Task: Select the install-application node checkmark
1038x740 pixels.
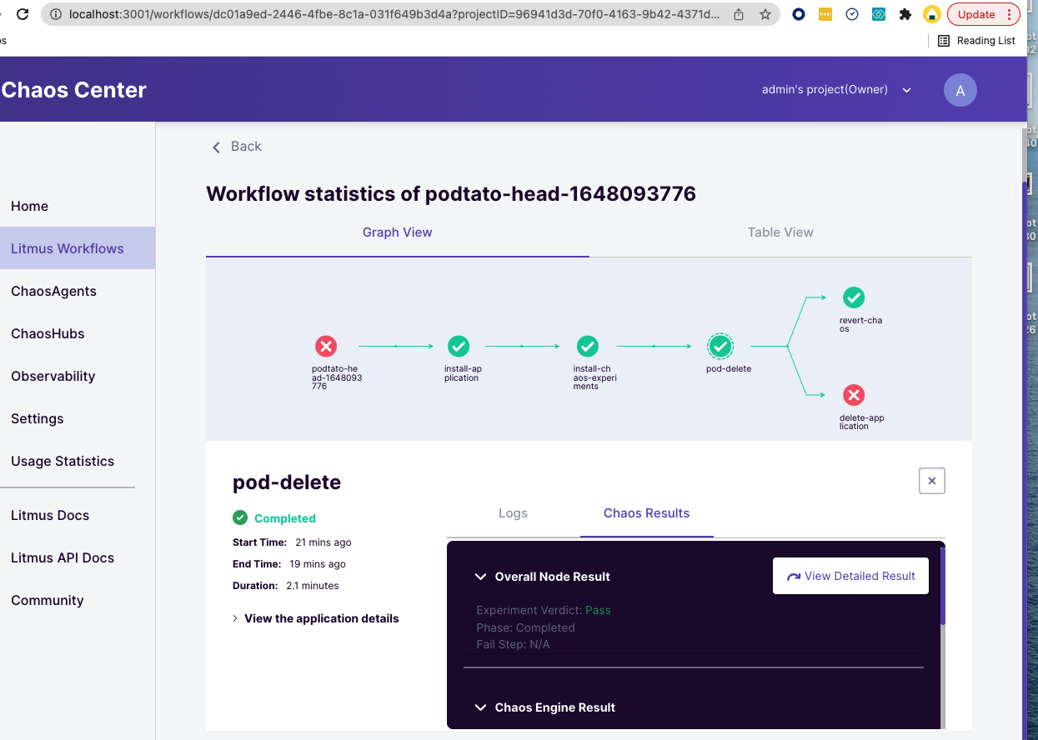Action: 459,346
